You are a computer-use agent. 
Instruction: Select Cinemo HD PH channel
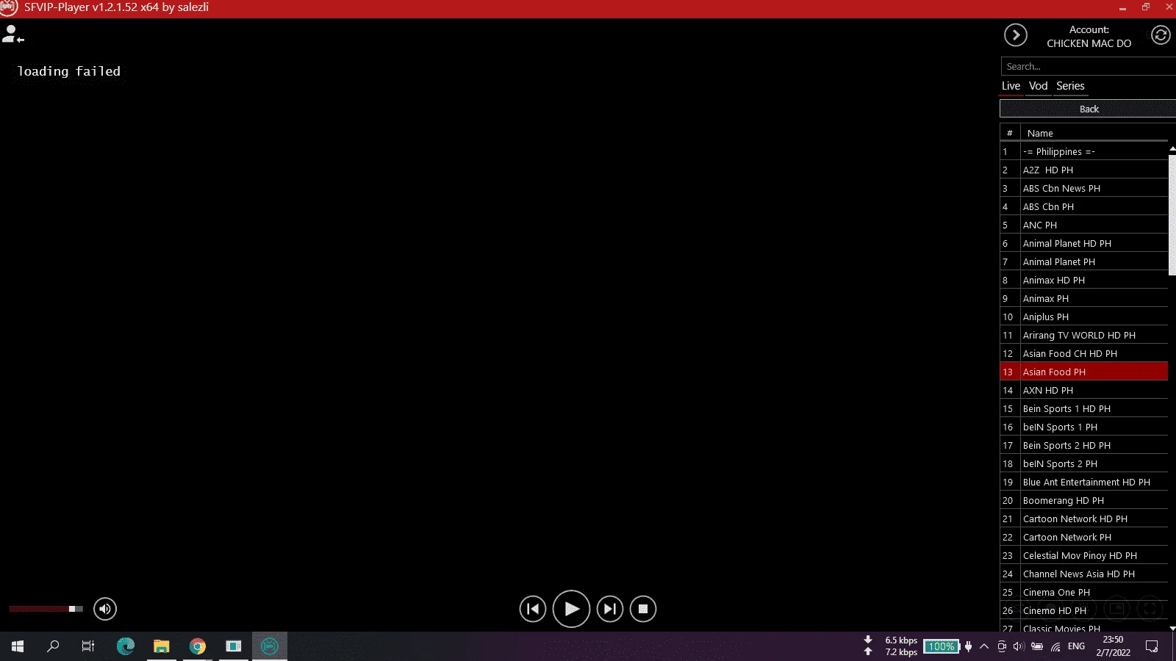pyautogui.click(x=1084, y=610)
